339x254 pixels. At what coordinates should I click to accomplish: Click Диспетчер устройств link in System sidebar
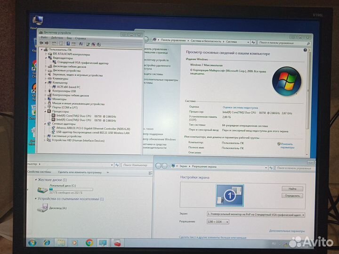(156, 60)
